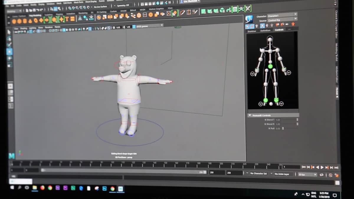354x199 pixels.
Task: Go to end of playback range
Action: (x=336, y=167)
